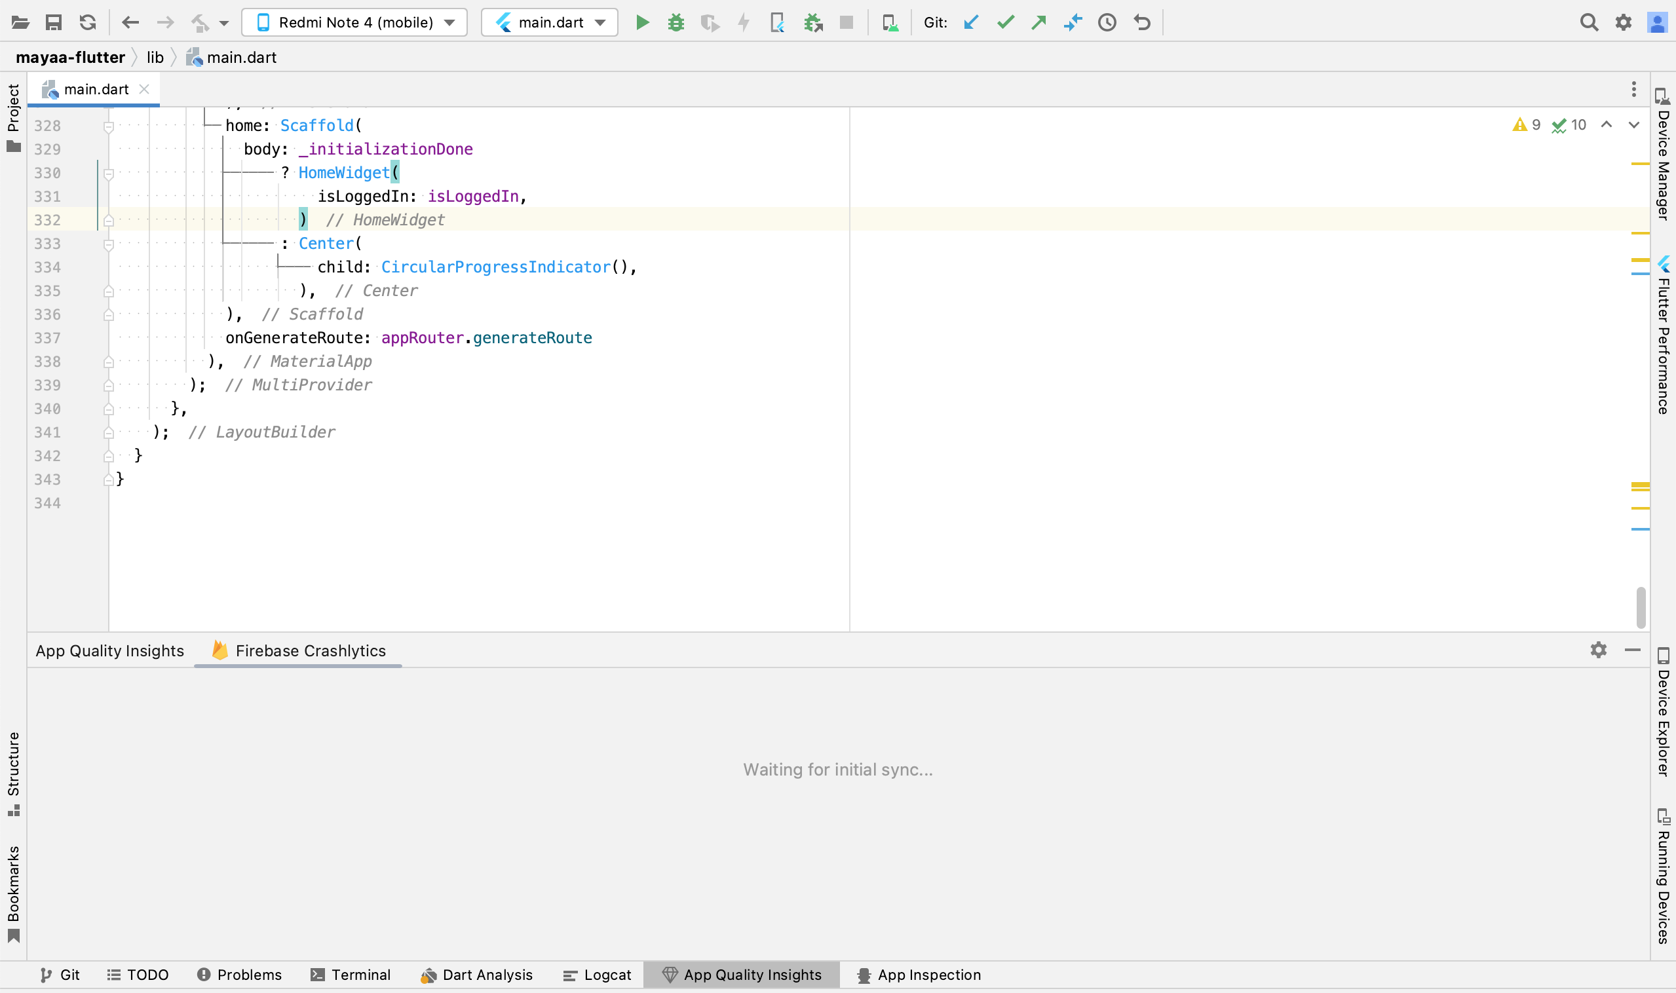Open the Terminal tool window button
Image resolution: width=1676 pixels, height=993 pixels.
[351, 975]
